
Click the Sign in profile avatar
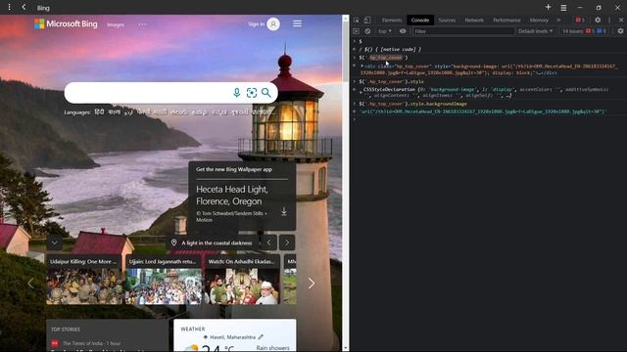tap(273, 24)
